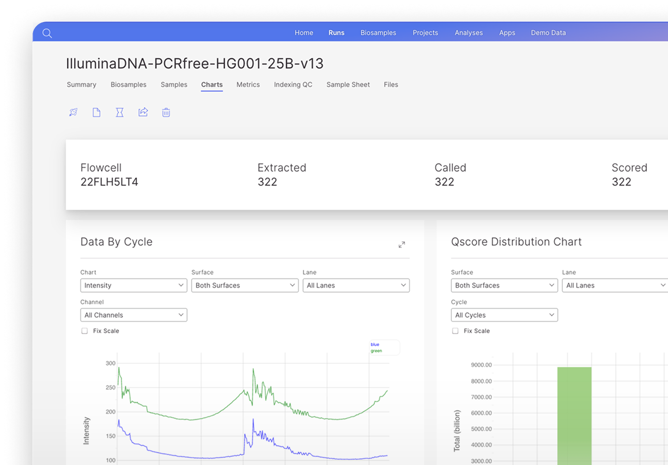Open Demo Data in top navigation
Image resolution: width=668 pixels, height=465 pixels.
tap(548, 33)
